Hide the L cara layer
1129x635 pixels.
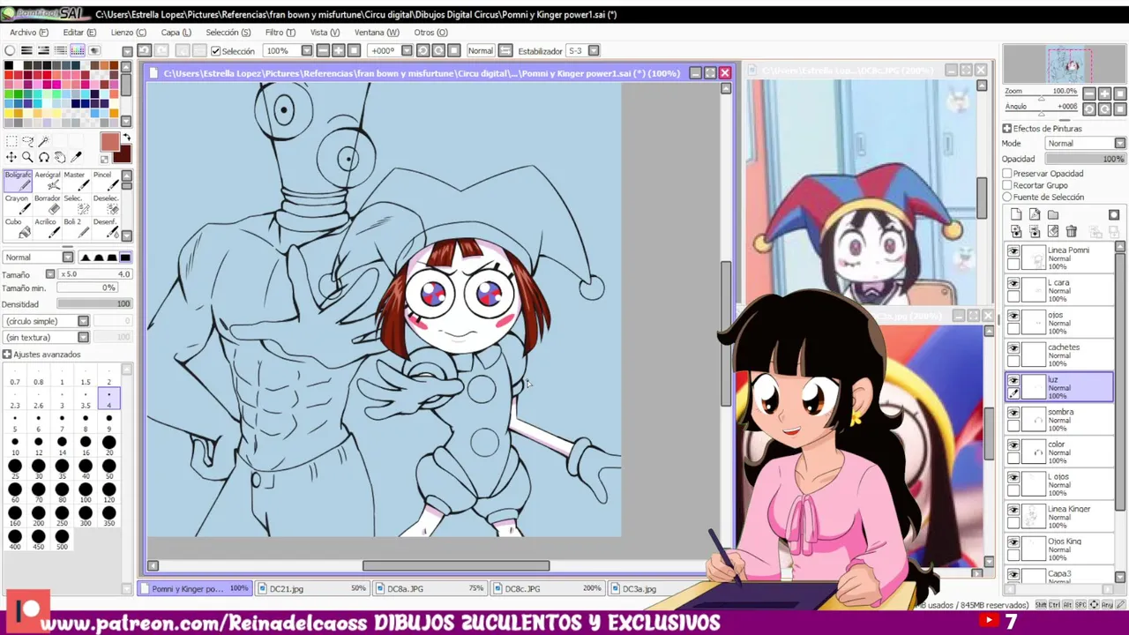[1013, 284]
